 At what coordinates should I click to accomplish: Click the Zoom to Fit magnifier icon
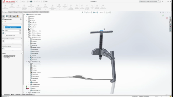click(82, 12)
